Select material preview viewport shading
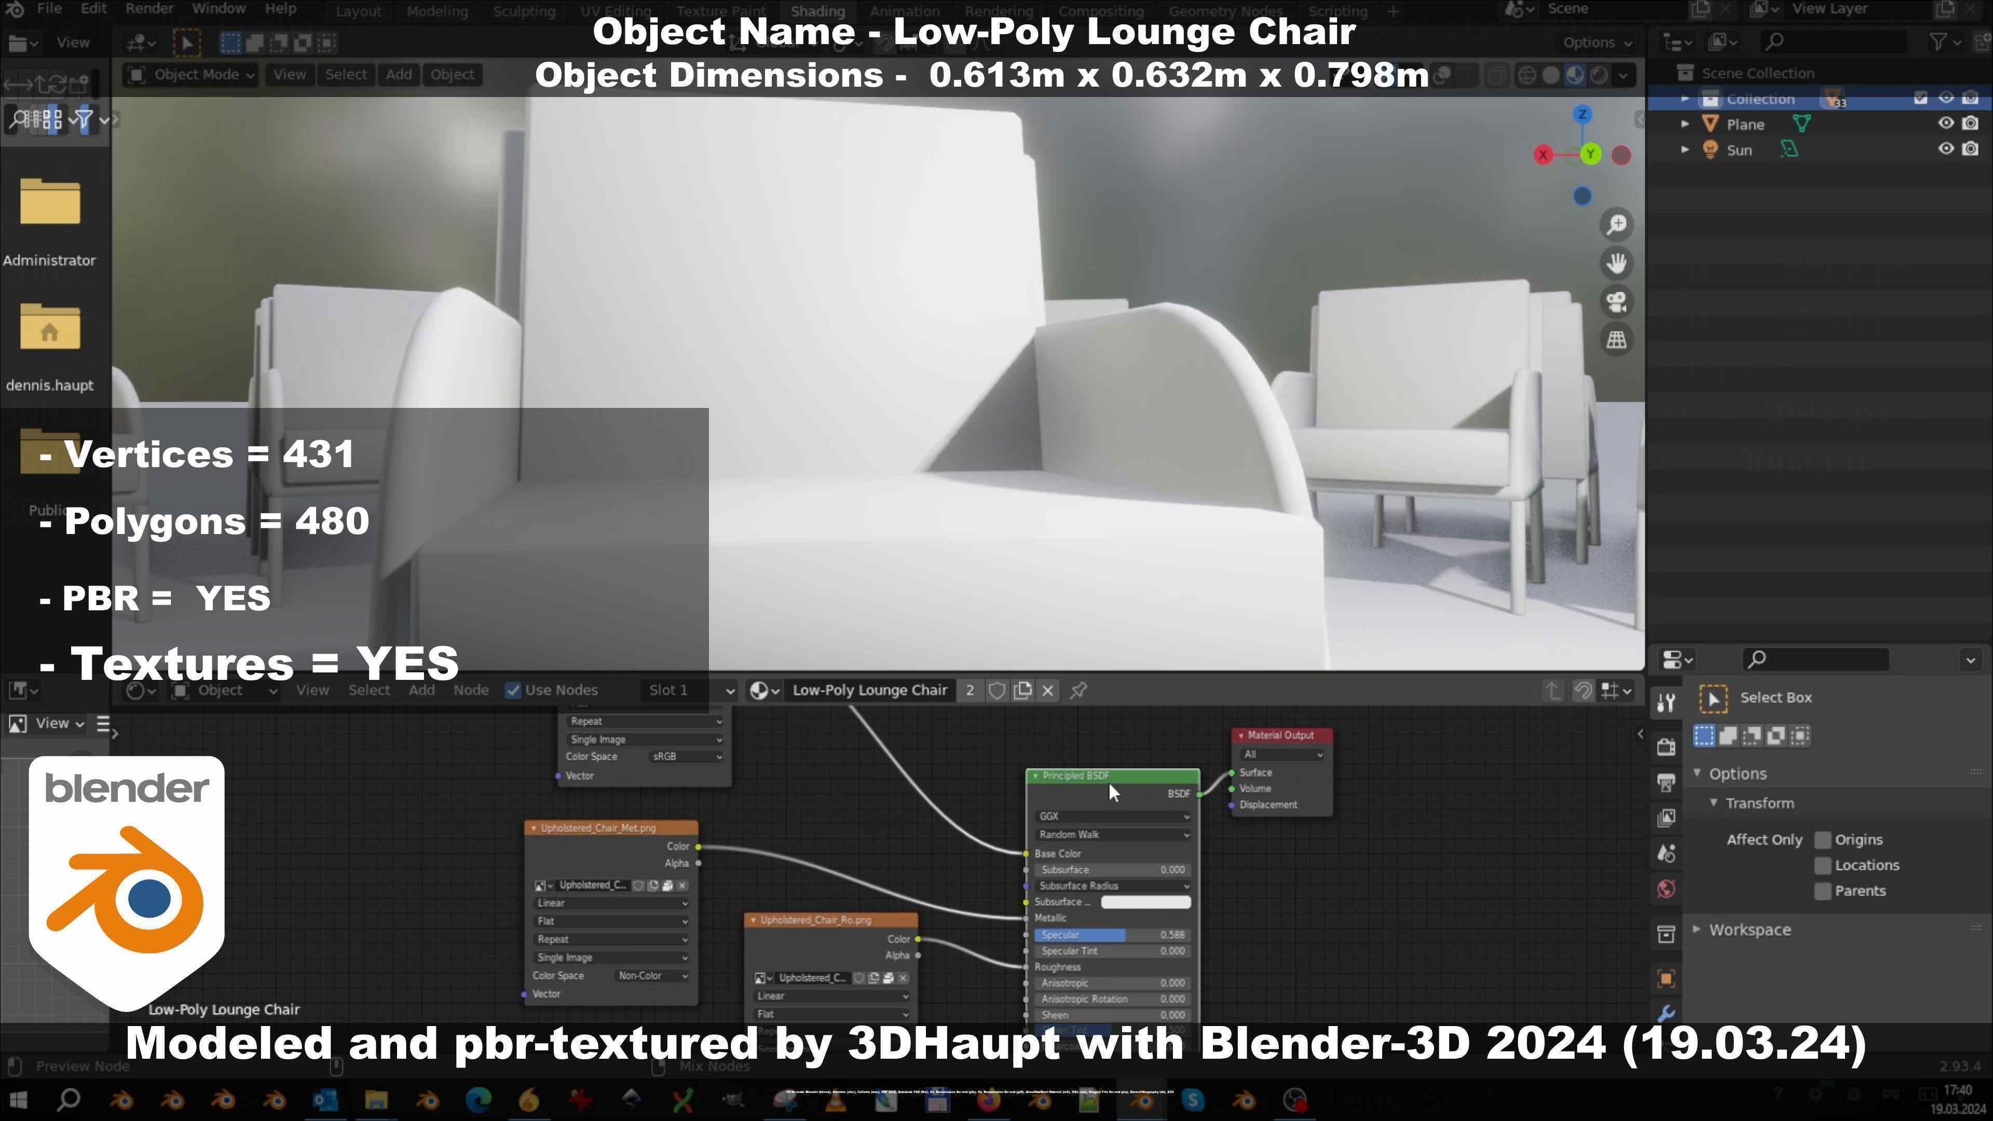The height and width of the screenshot is (1121, 1993). [1575, 75]
